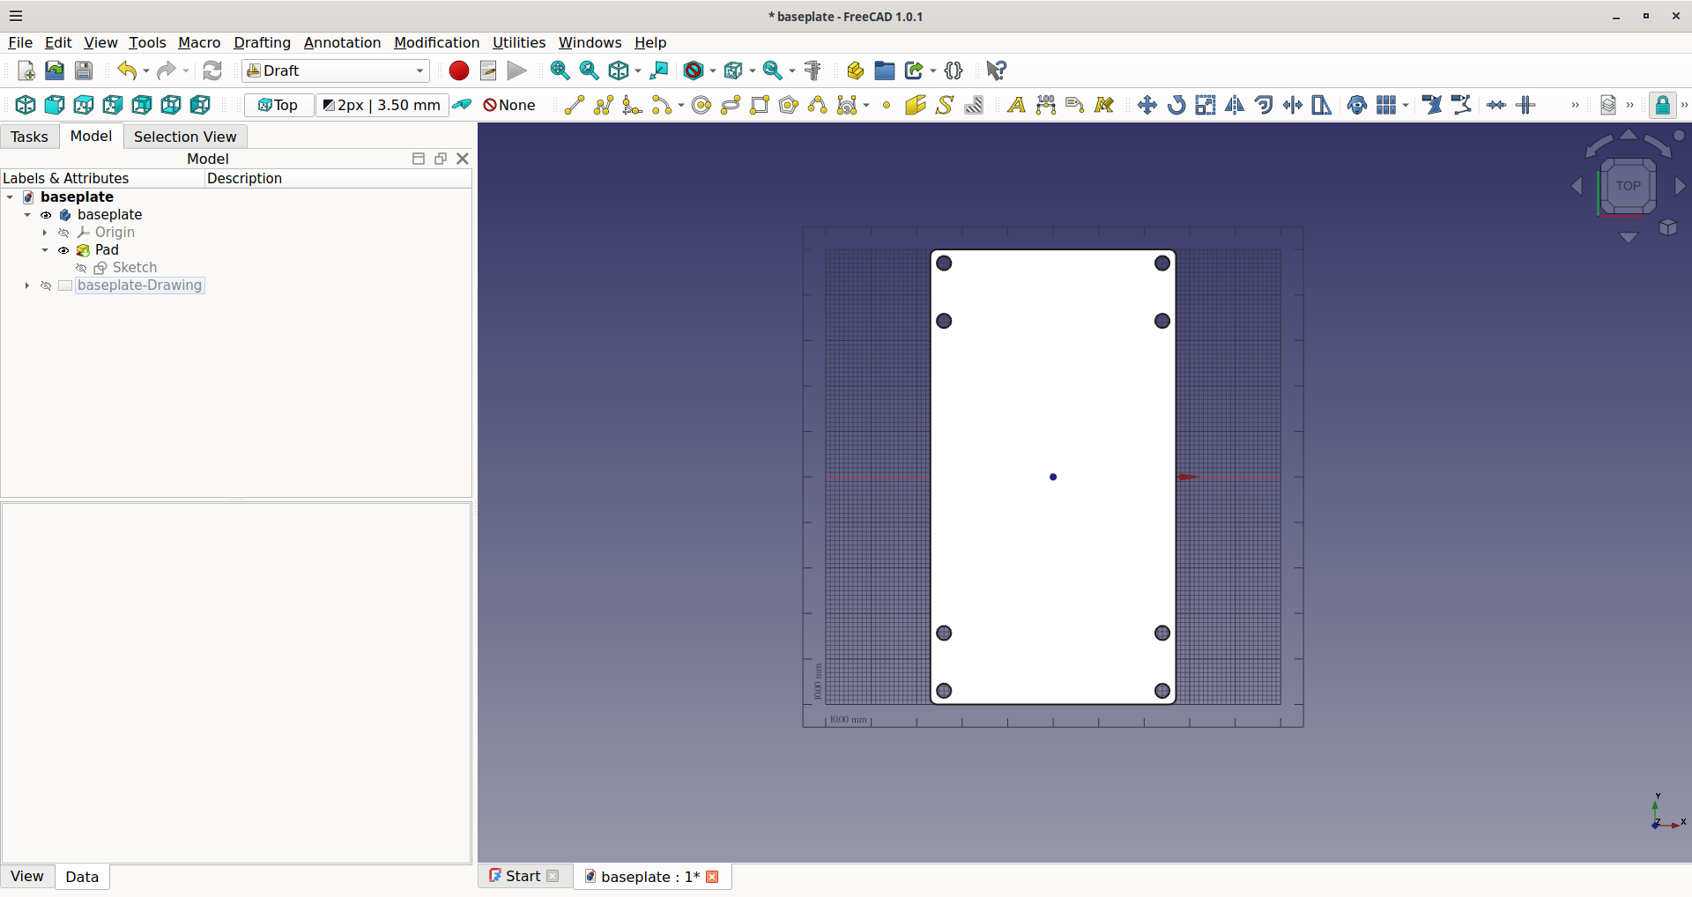The width and height of the screenshot is (1692, 897).
Task: Start macro recording with red button
Action: click(x=458, y=70)
